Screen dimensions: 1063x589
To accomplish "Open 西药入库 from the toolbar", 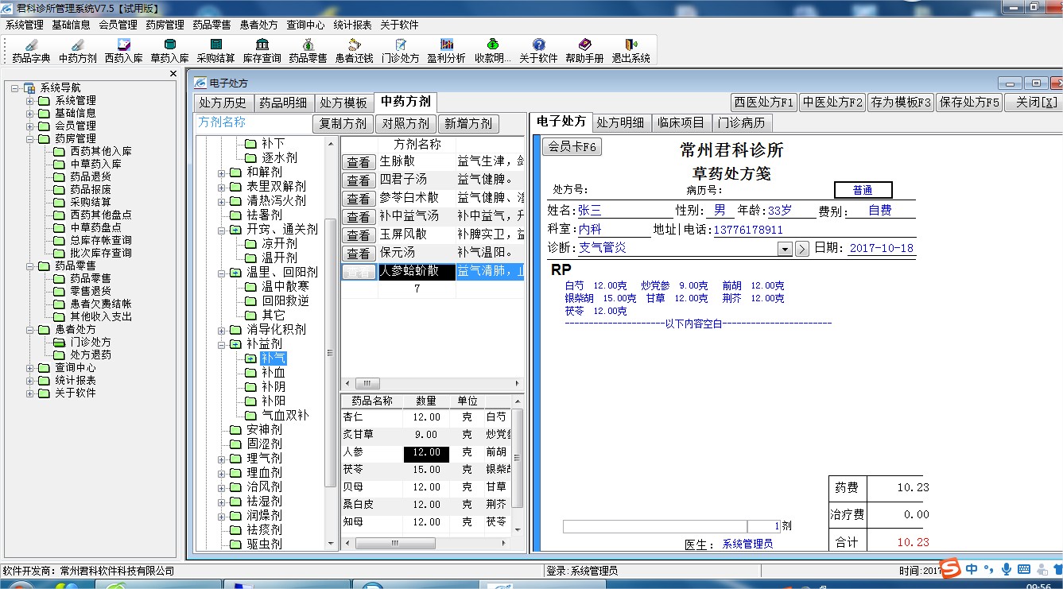I will pos(124,50).
